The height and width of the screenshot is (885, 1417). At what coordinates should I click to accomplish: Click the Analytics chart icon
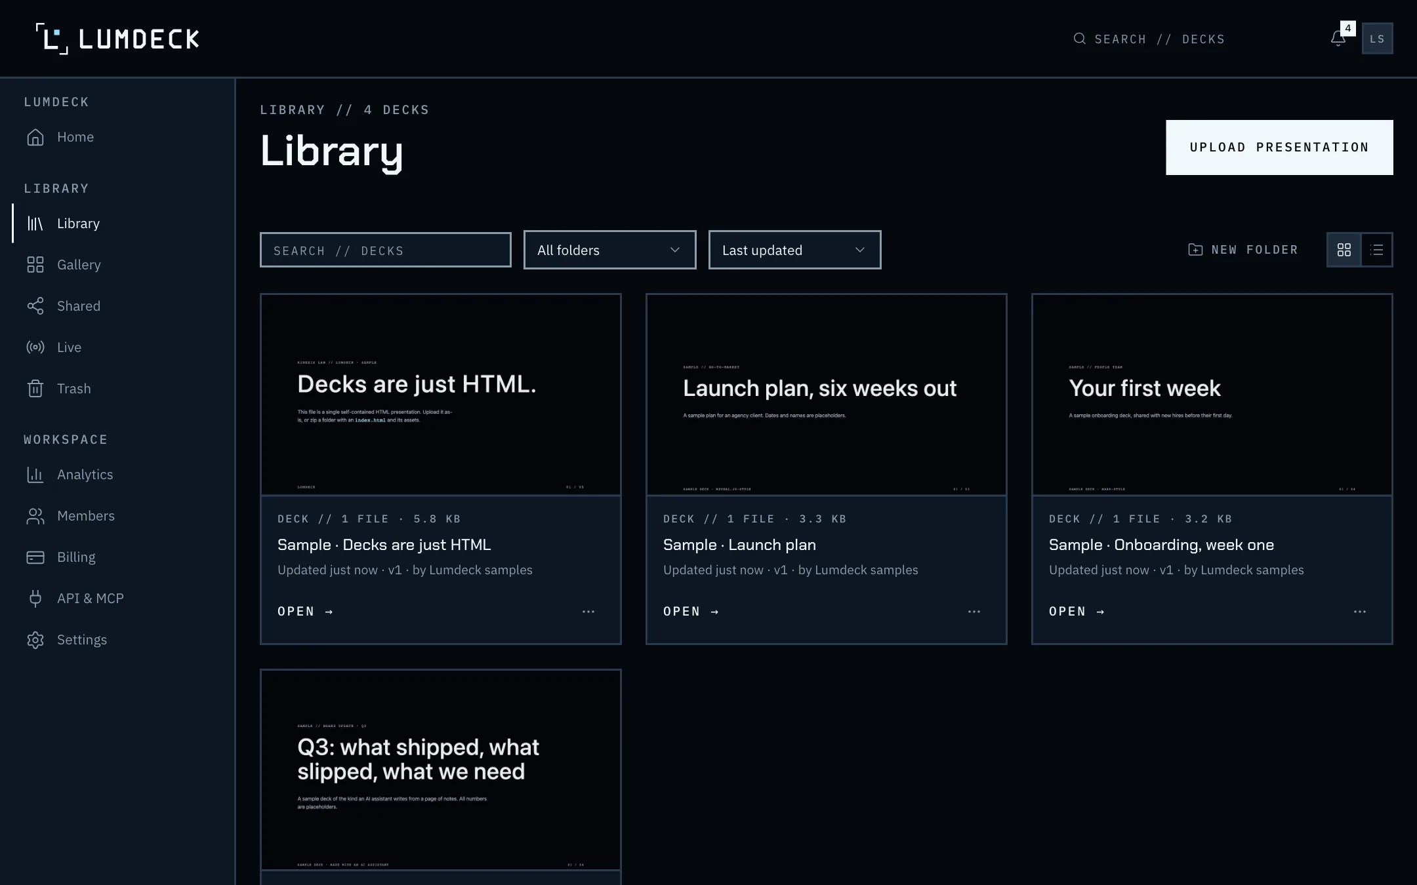click(x=35, y=475)
